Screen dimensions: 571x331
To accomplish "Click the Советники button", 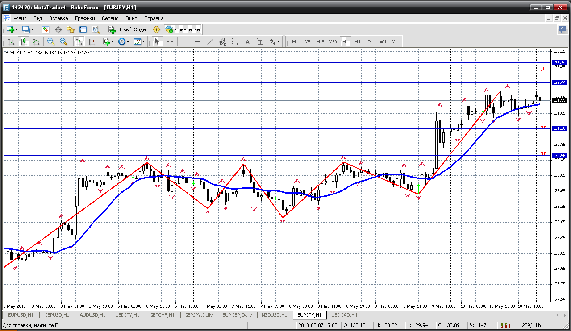I will click(x=183, y=29).
